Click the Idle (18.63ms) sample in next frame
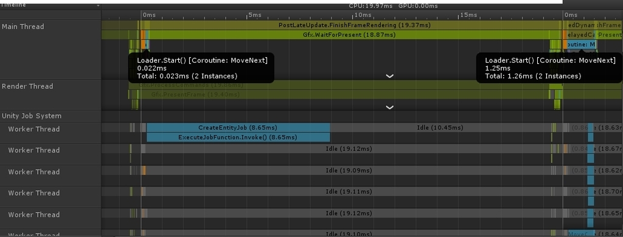The image size is (623, 237). pos(608,128)
